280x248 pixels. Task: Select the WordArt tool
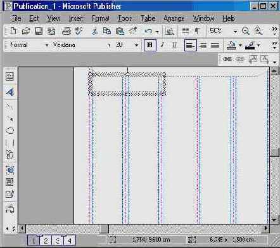point(10,92)
